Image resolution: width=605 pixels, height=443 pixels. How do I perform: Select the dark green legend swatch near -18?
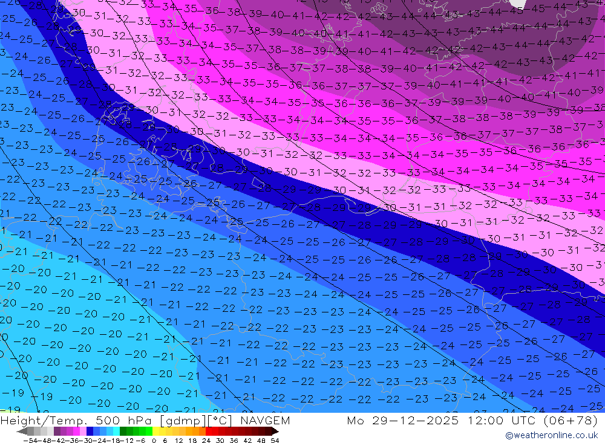[123, 431]
